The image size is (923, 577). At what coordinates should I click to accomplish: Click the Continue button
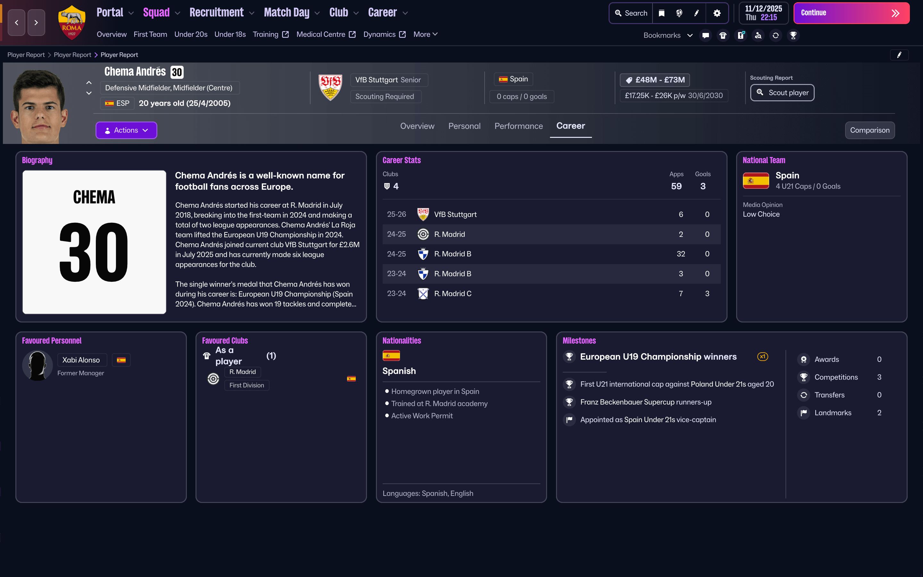tap(851, 13)
